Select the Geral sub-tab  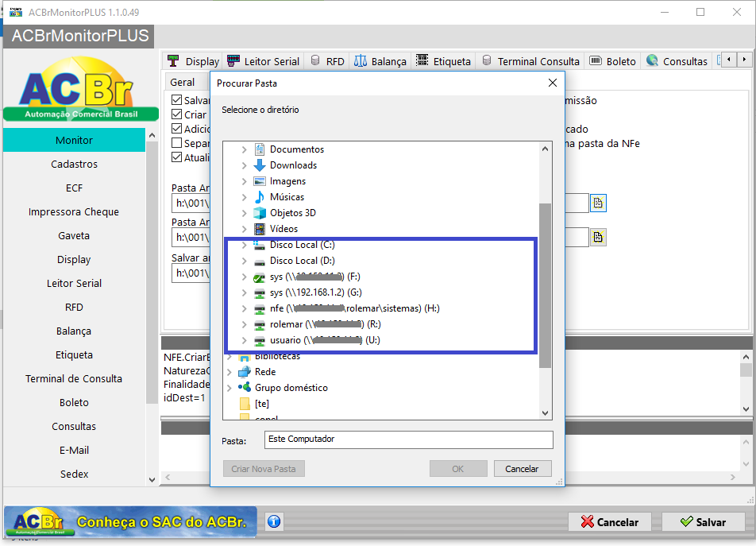[183, 82]
